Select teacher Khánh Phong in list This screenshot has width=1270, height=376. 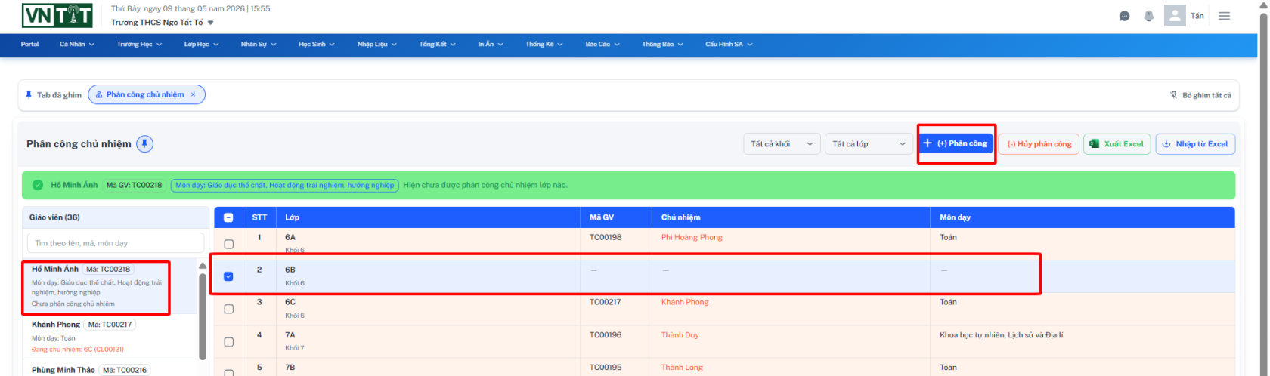click(x=110, y=337)
